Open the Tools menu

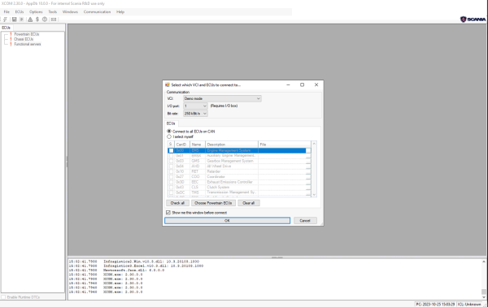[53, 12]
